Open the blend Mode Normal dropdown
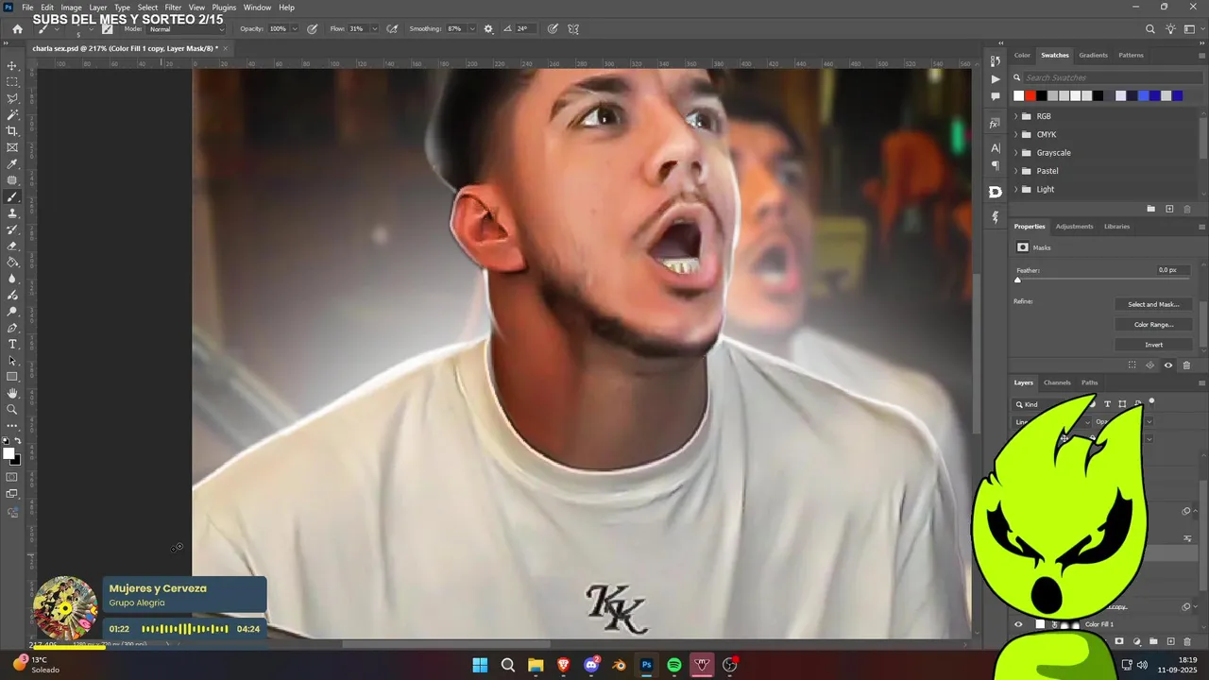Image resolution: width=1209 pixels, height=680 pixels. point(186,29)
